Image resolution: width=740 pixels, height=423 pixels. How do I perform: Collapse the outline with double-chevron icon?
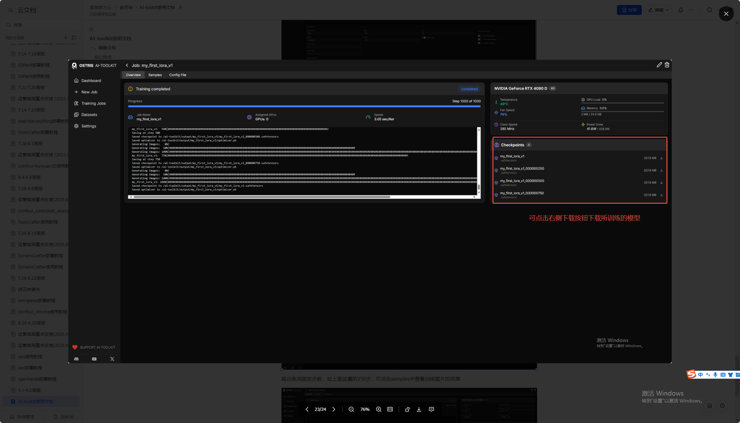[x=91, y=29]
